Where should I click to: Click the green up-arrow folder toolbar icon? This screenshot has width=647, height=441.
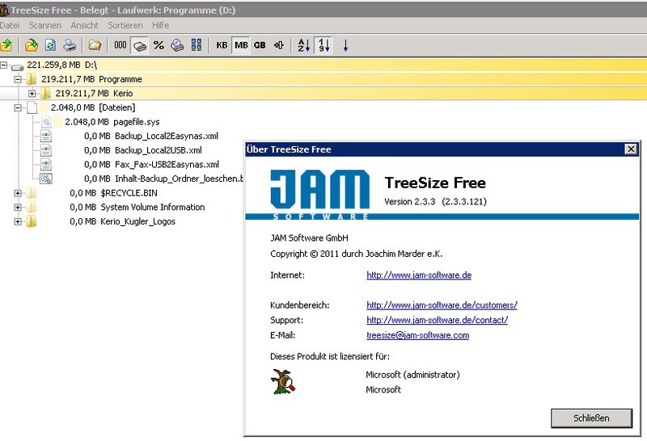pos(6,45)
